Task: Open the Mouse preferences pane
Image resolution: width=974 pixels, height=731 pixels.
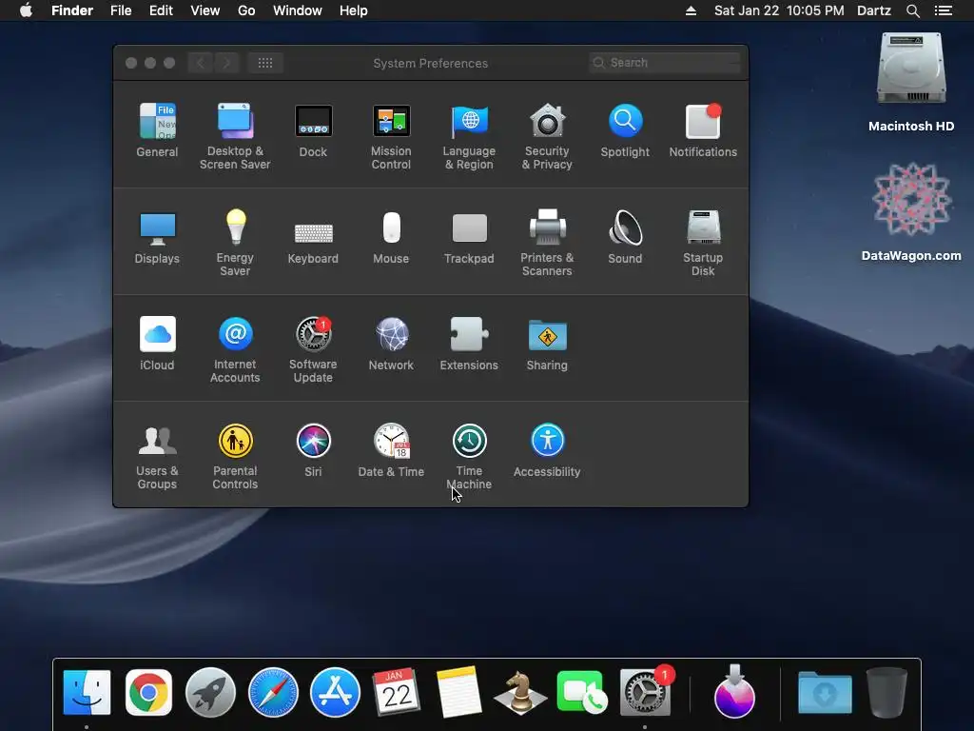Action: pos(391,237)
